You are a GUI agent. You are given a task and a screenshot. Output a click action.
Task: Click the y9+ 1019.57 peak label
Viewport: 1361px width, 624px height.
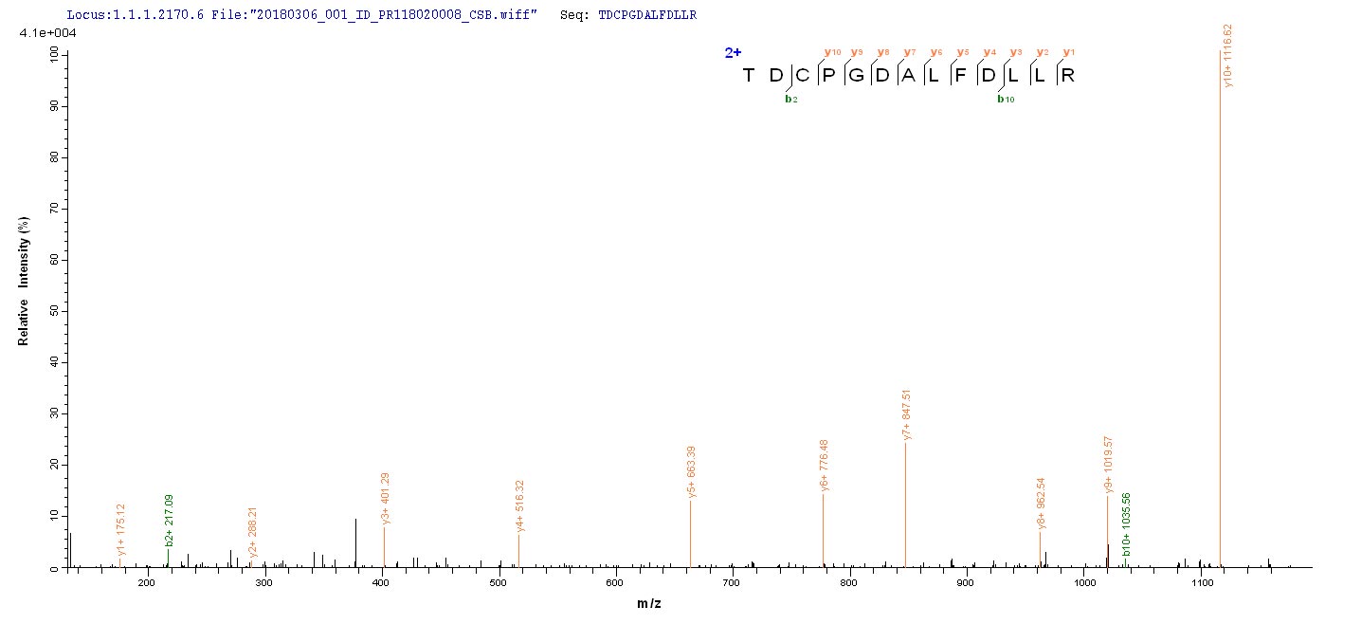click(x=1109, y=466)
